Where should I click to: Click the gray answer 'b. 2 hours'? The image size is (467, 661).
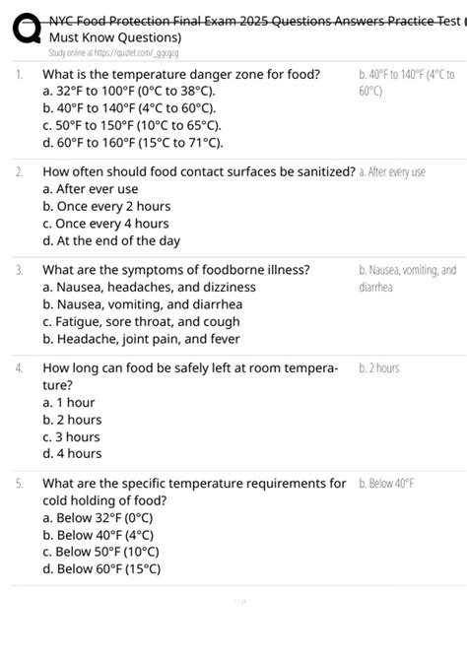pos(379,368)
